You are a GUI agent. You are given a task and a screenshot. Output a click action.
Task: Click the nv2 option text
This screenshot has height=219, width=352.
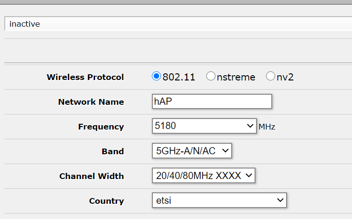pyautogui.click(x=285, y=77)
